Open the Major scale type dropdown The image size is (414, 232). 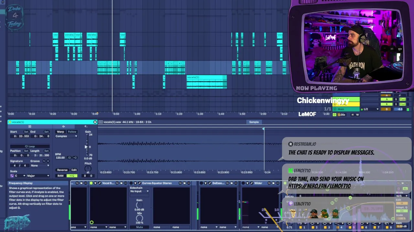coord(38,176)
